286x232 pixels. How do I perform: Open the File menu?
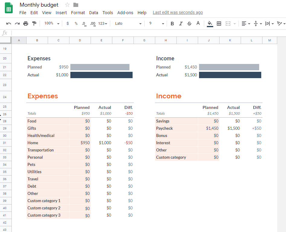point(23,13)
